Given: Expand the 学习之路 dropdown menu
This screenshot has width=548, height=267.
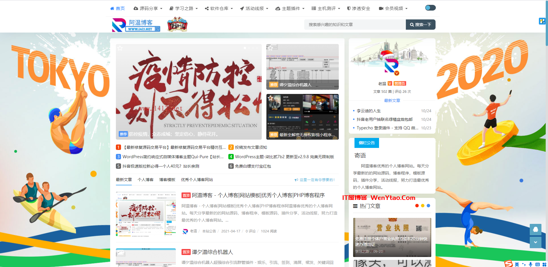Looking at the screenshot, I should (x=184, y=9).
